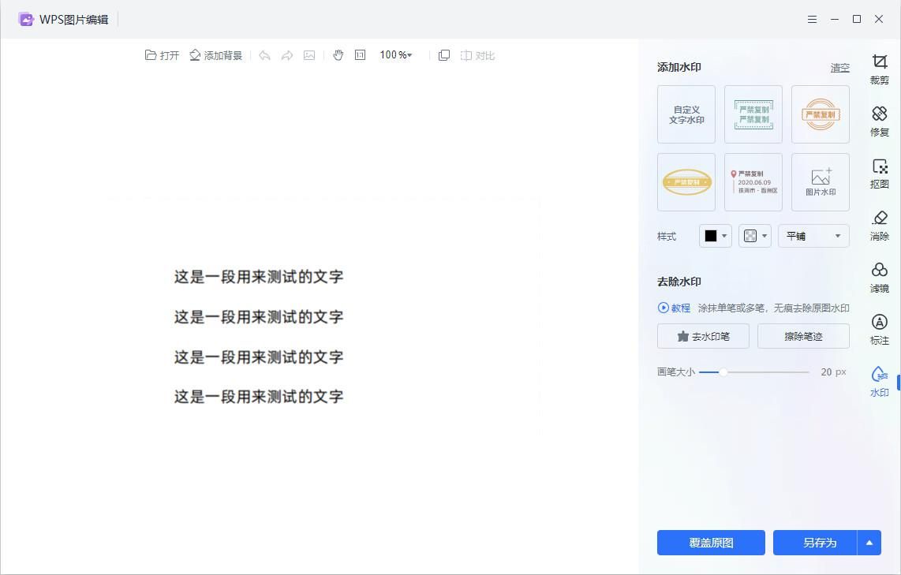Open the 抠图 cutout tool

click(879, 174)
